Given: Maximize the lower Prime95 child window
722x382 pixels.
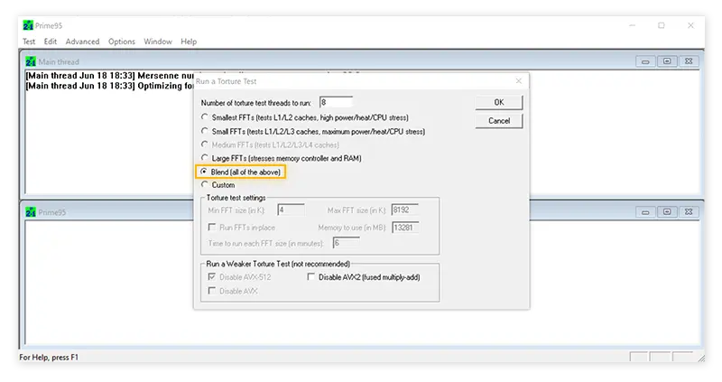Looking at the screenshot, I should pos(667,212).
